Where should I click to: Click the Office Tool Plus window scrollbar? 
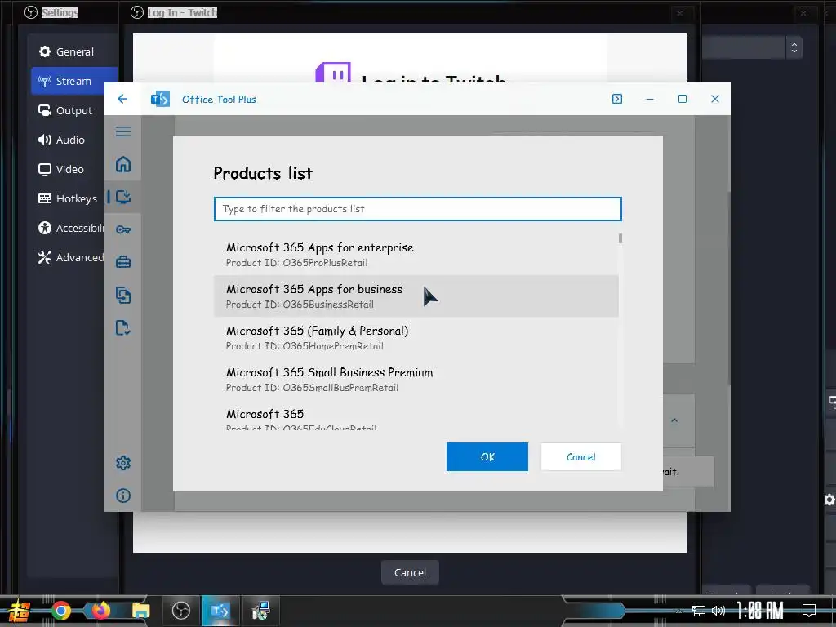[729, 288]
